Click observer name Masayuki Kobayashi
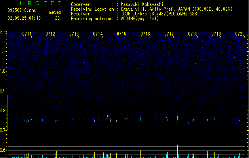Viewport: 249px width, 158px height. [142, 4]
